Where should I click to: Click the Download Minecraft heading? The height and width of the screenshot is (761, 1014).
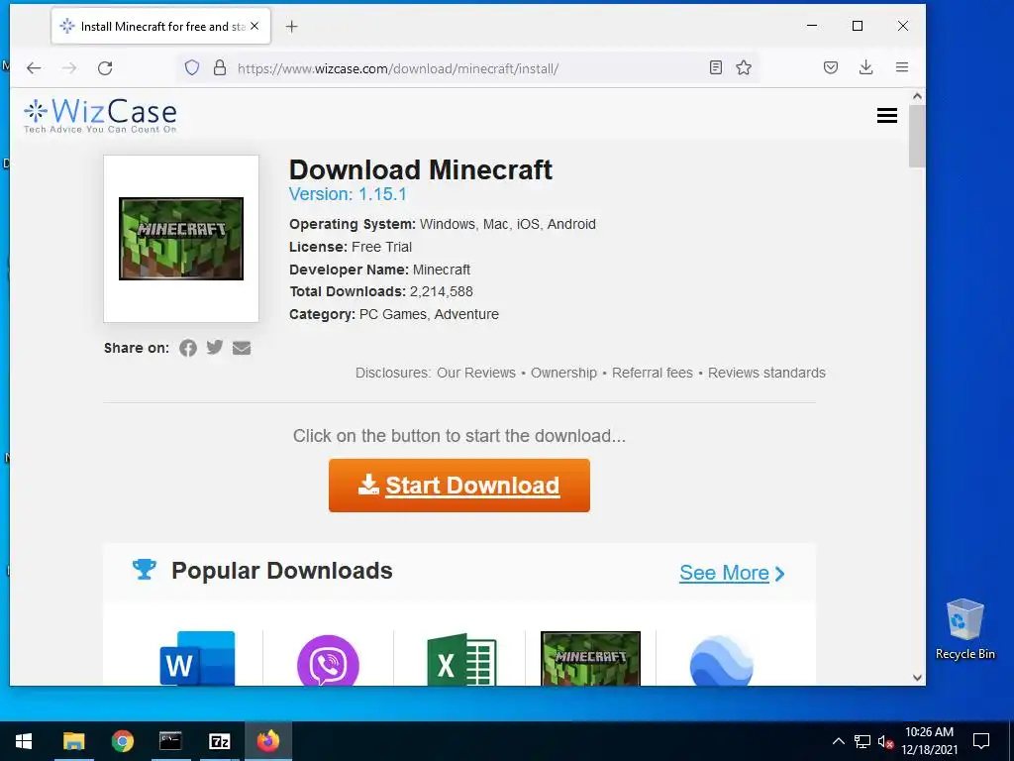click(420, 170)
